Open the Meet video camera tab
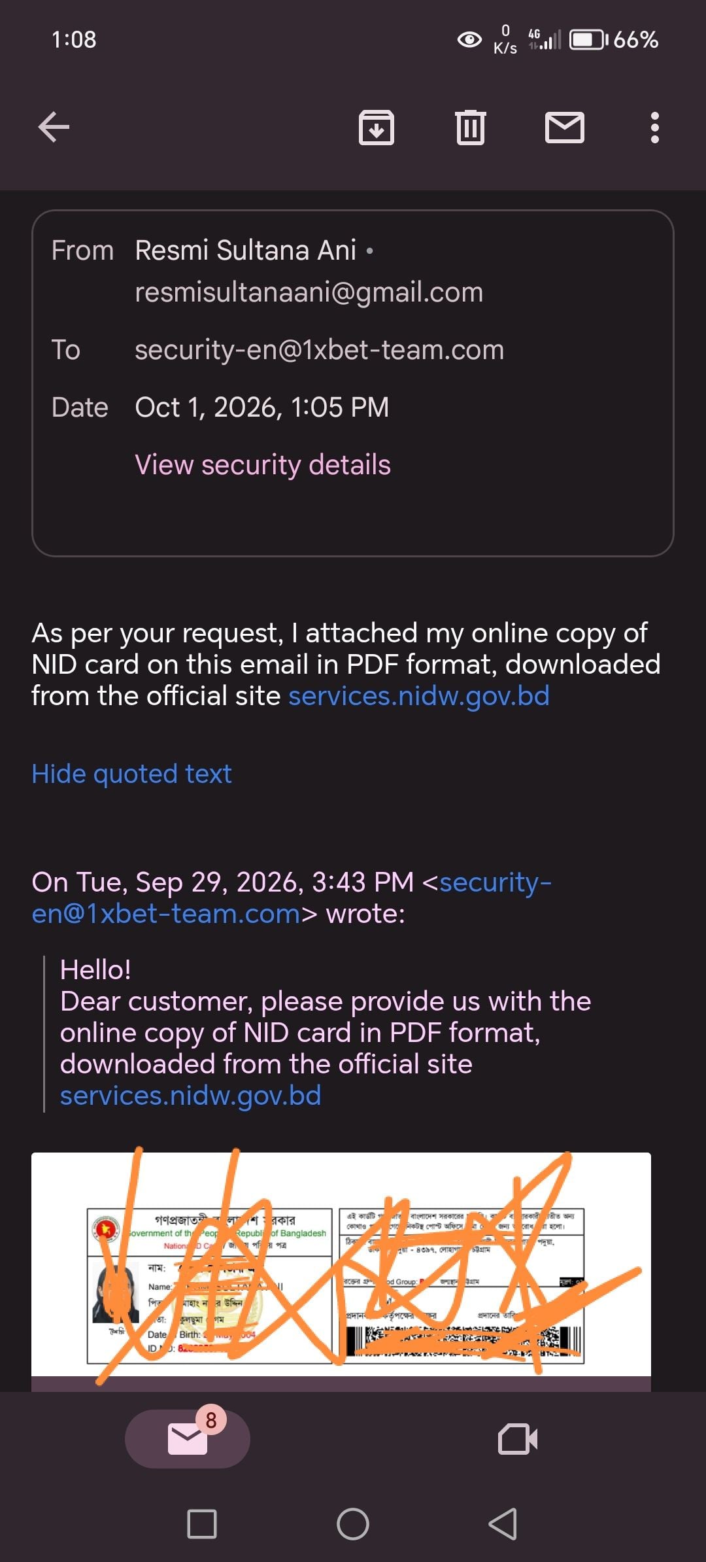Viewport: 706px width, 1562px height. click(x=518, y=1439)
